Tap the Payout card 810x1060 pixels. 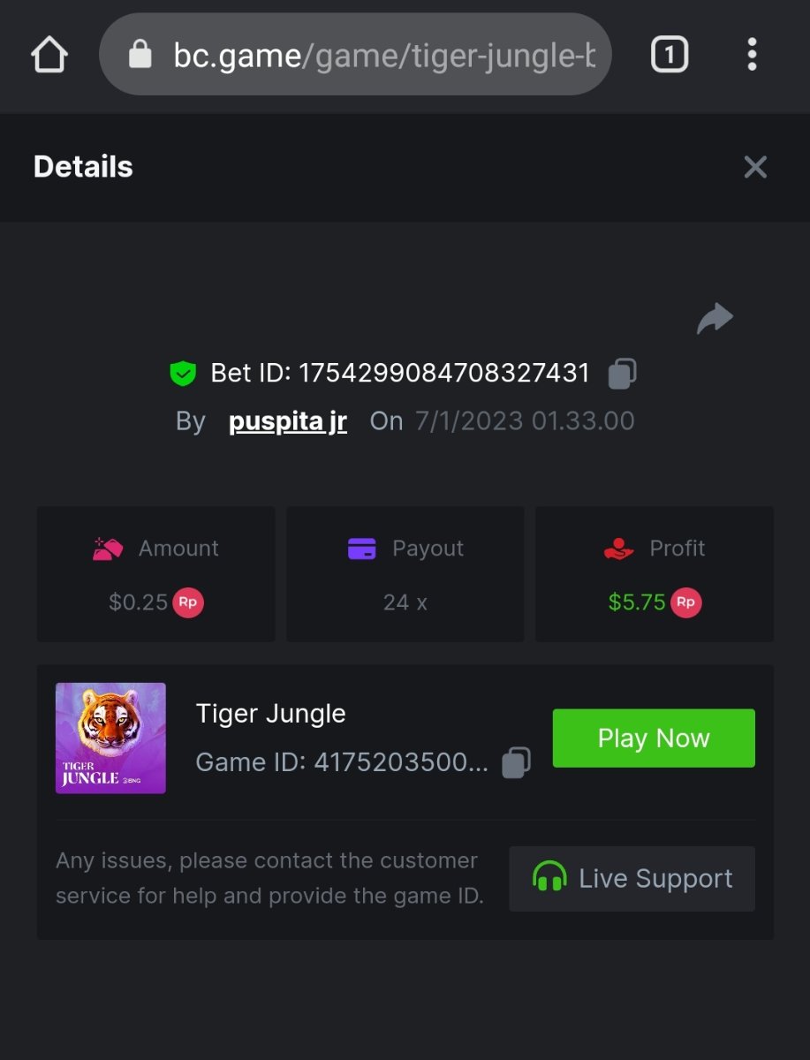[405, 574]
